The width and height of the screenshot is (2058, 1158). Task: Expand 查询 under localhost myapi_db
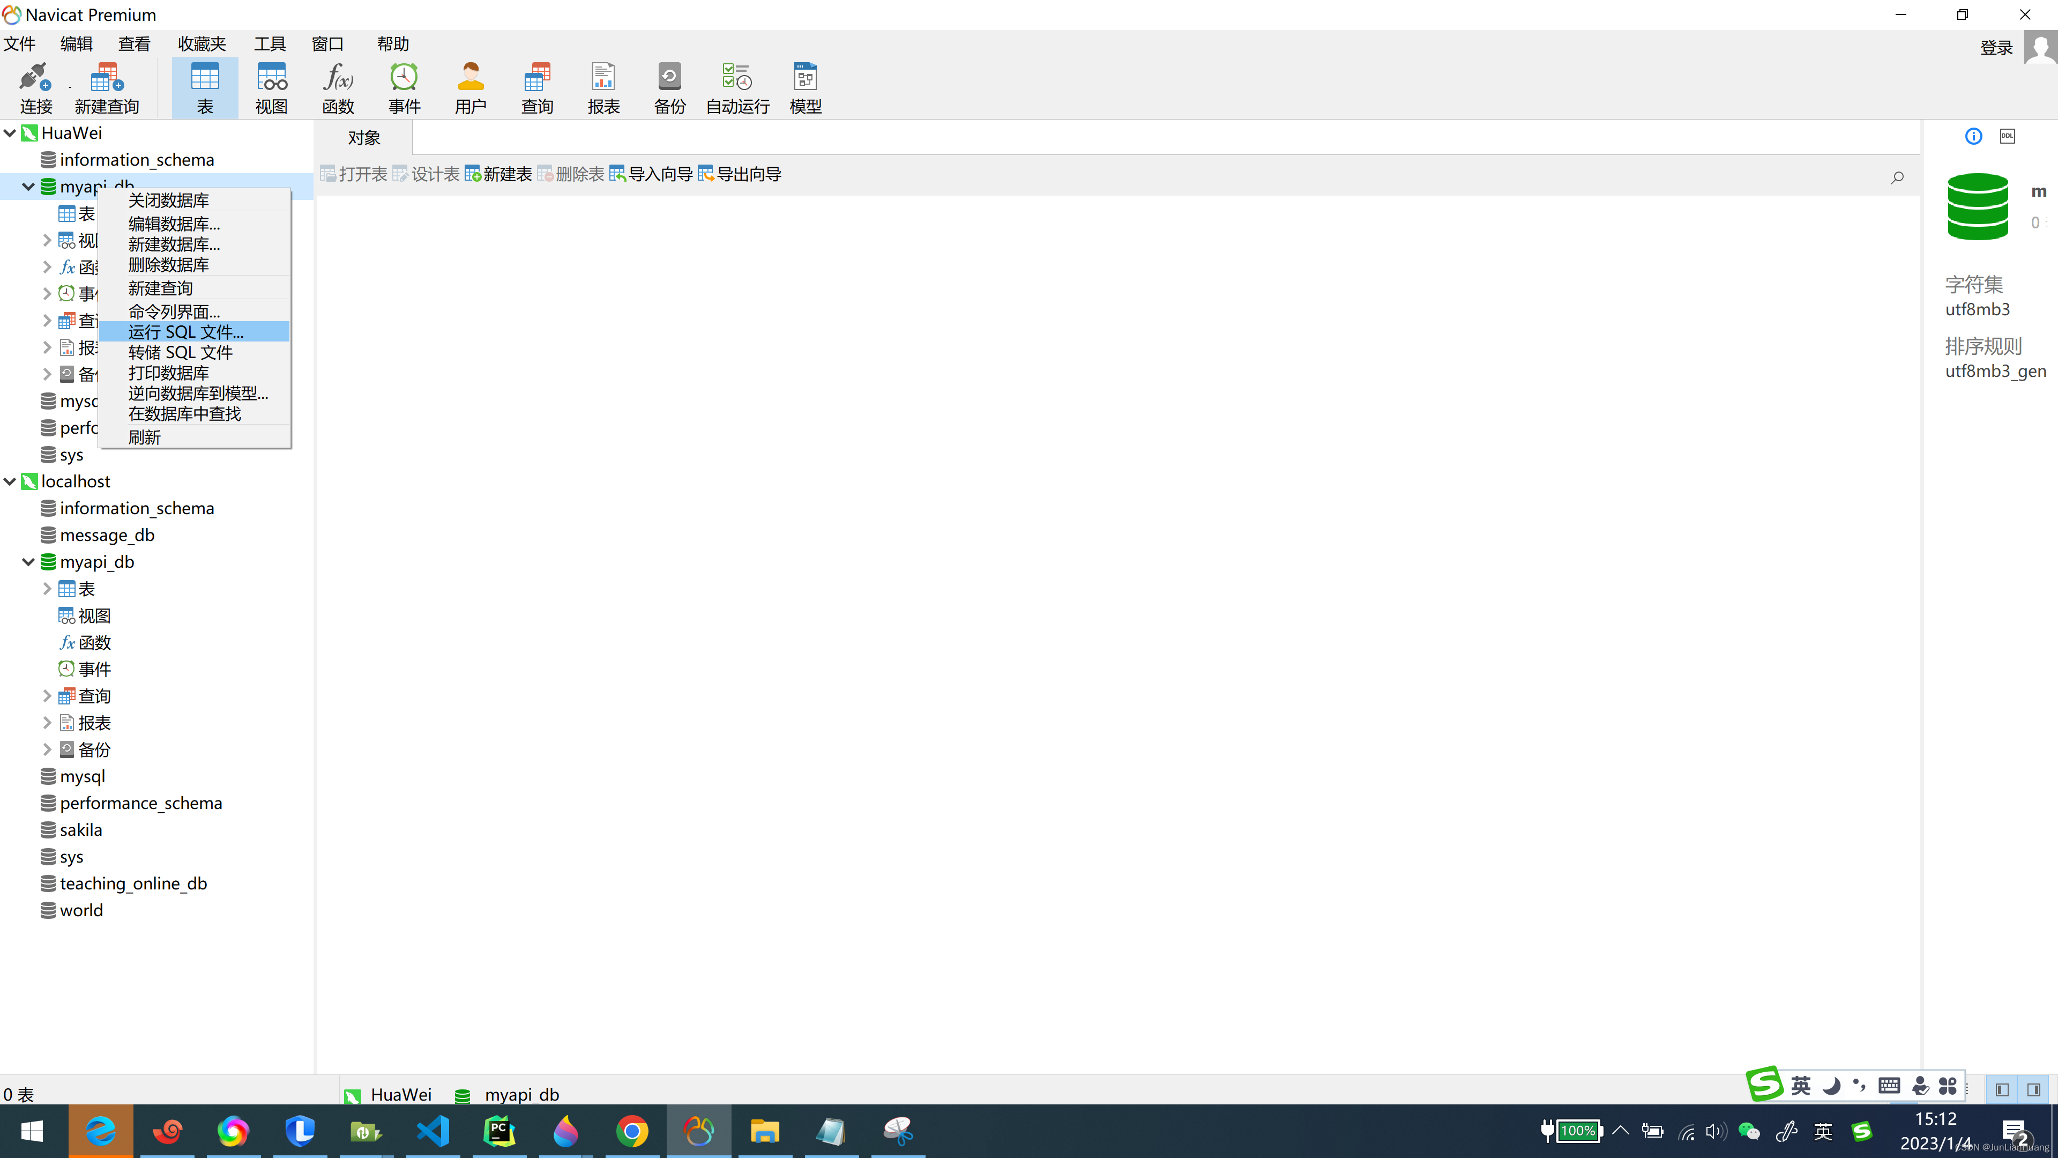coord(47,696)
